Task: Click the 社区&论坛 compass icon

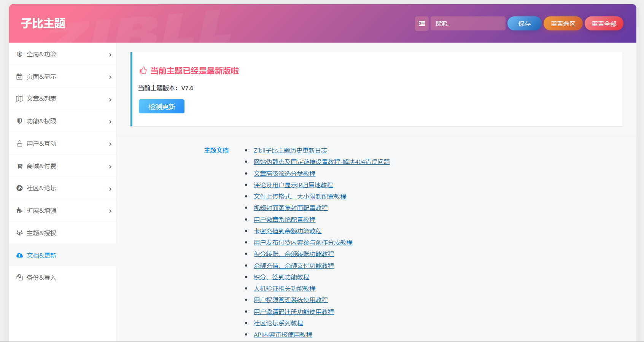Action: coord(19,188)
